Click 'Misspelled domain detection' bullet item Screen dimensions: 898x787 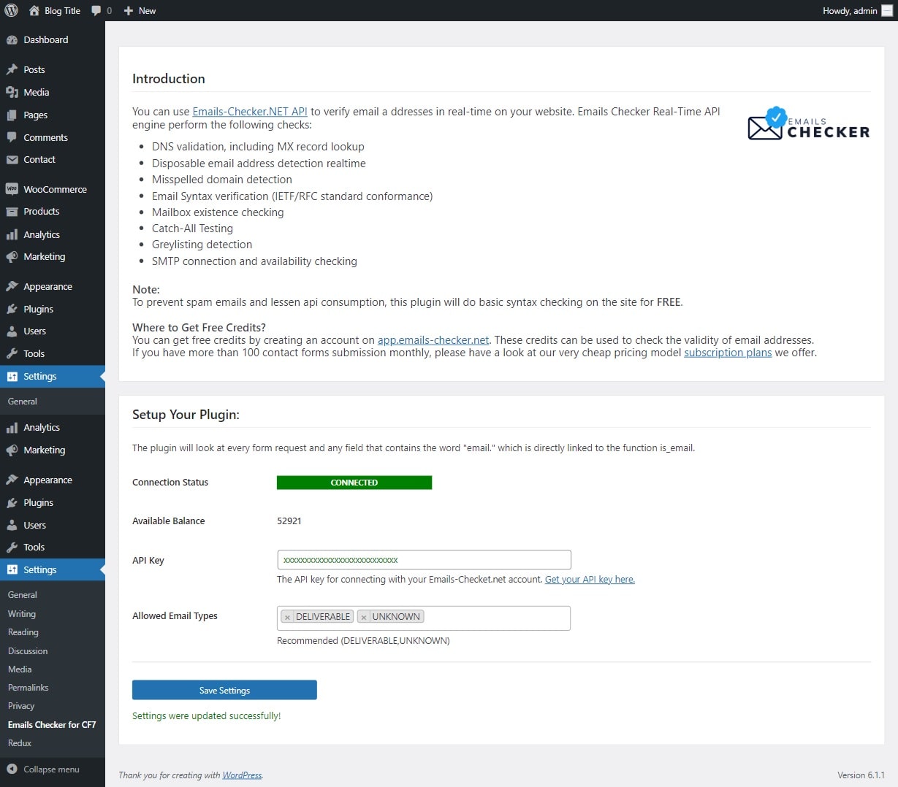pos(222,180)
